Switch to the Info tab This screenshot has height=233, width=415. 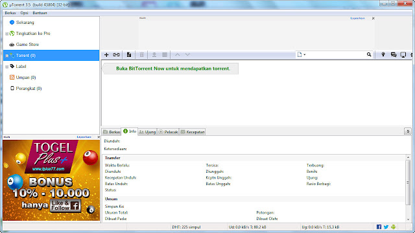pyautogui.click(x=130, y=131)
